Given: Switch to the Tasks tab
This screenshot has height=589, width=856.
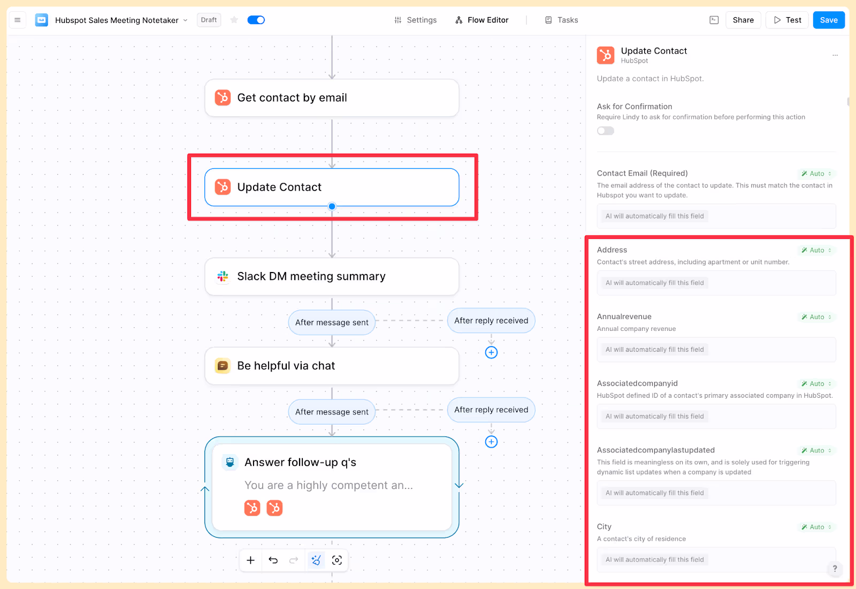Looking at the screenshot, I should pos(561,20).
